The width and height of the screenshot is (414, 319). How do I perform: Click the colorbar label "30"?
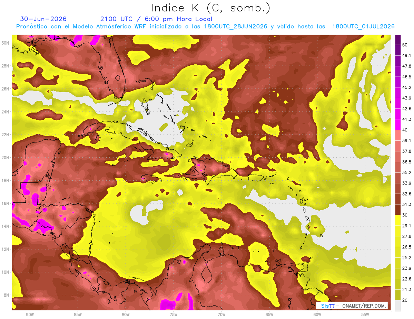405,215
